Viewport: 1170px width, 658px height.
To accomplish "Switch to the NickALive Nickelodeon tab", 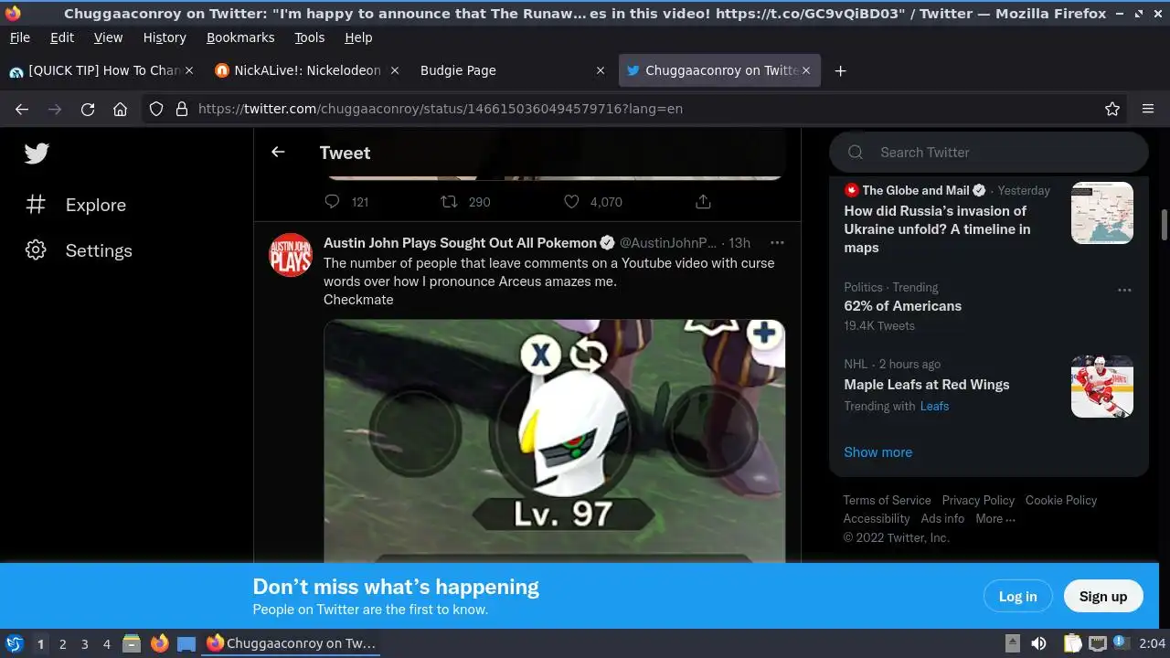I will pyautogui.click(x=307, y=70).
